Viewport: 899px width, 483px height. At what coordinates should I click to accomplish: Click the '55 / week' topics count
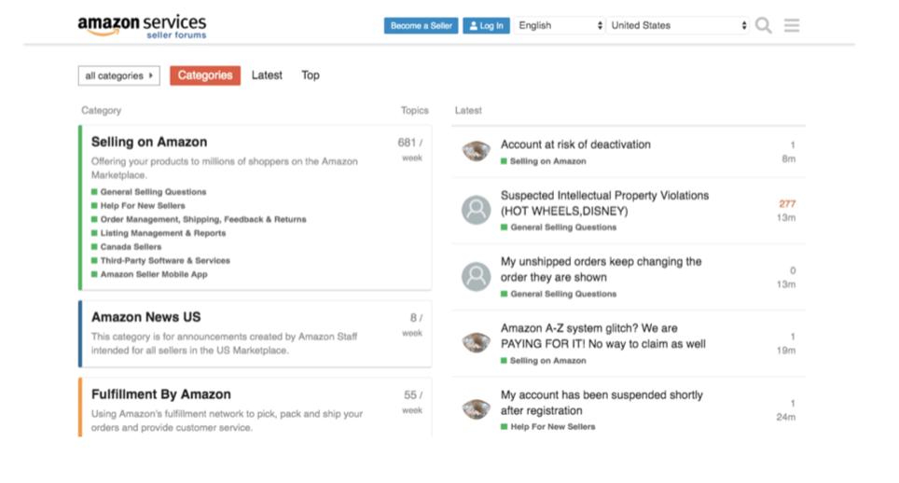[x=413, y=402]
